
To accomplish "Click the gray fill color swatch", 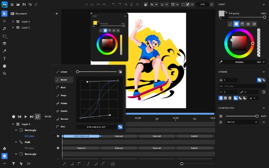I will click(x=221, y=13).
